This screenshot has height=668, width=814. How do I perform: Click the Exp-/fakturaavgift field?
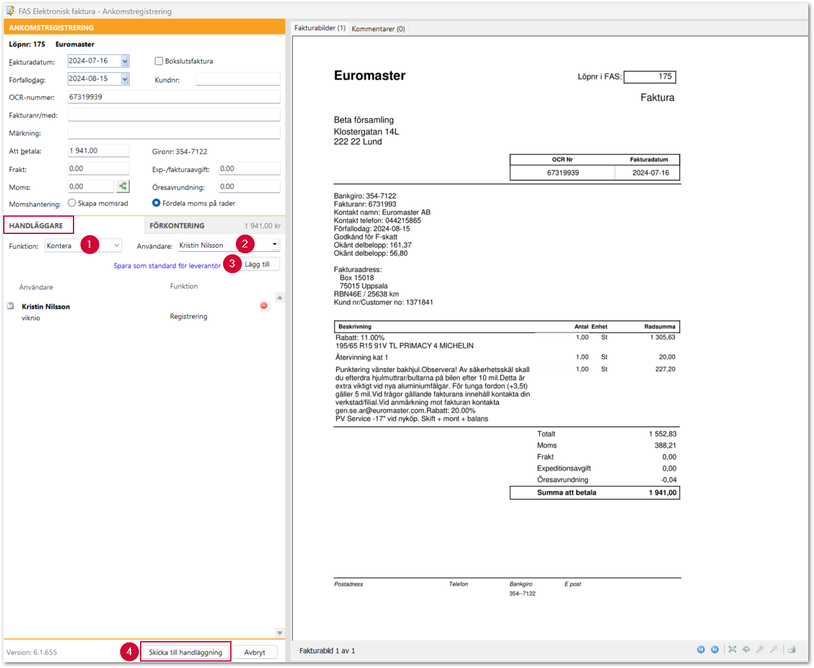coord(249,169)
